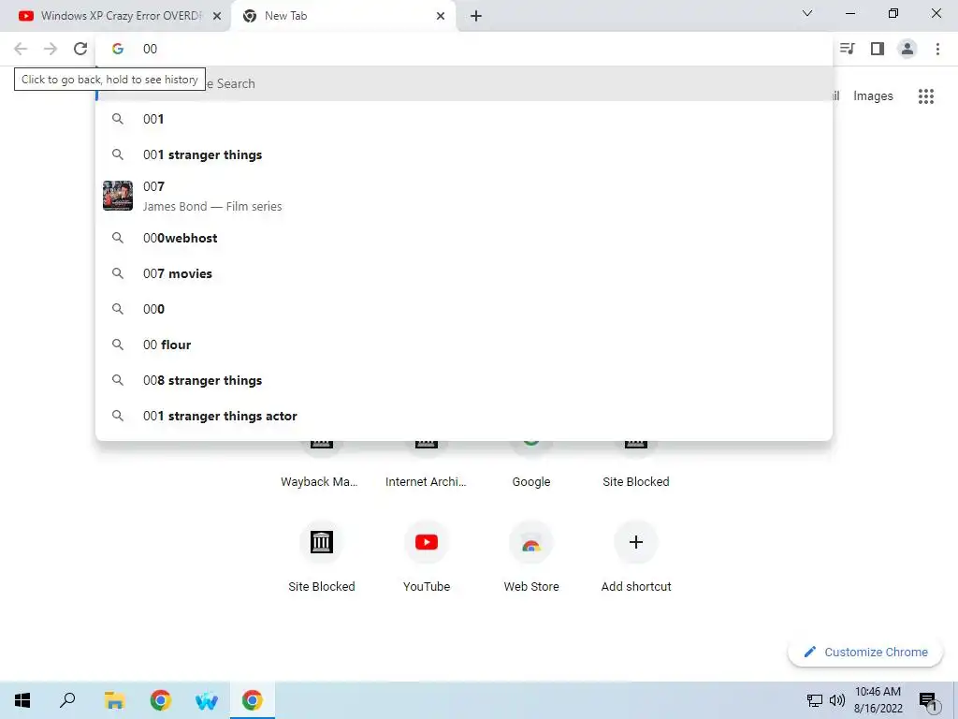This screenshot has width=958, height=719.
Task: Toggle the side panel icon
Action: point(878,49)
